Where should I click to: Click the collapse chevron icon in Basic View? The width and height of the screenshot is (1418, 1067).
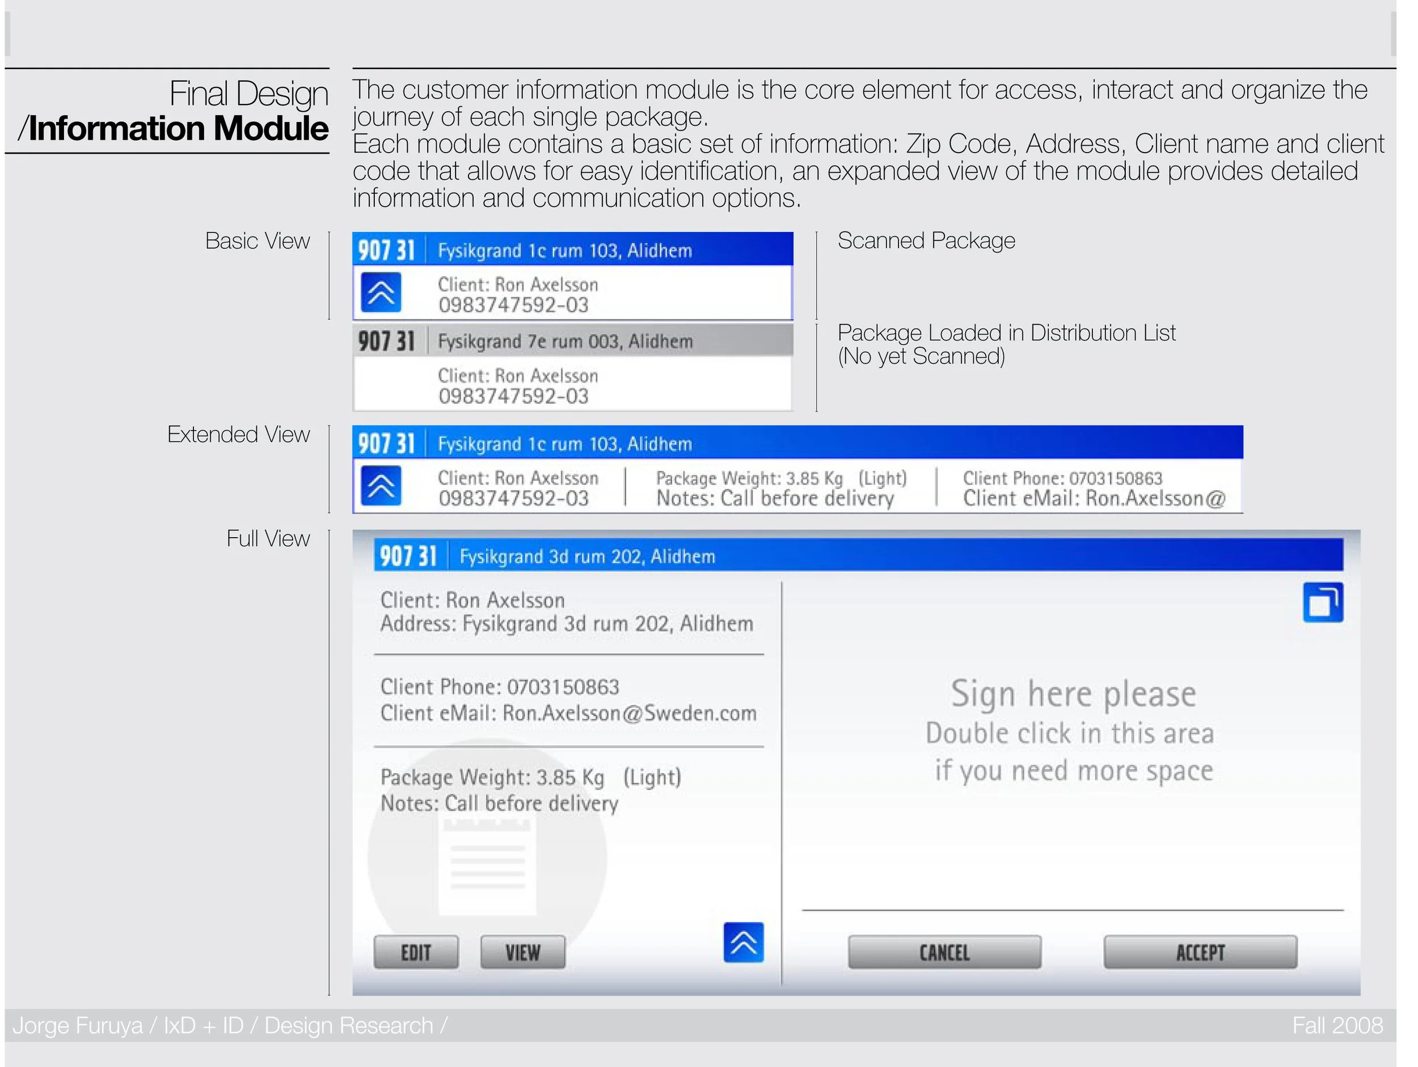(x=381, y=292)
